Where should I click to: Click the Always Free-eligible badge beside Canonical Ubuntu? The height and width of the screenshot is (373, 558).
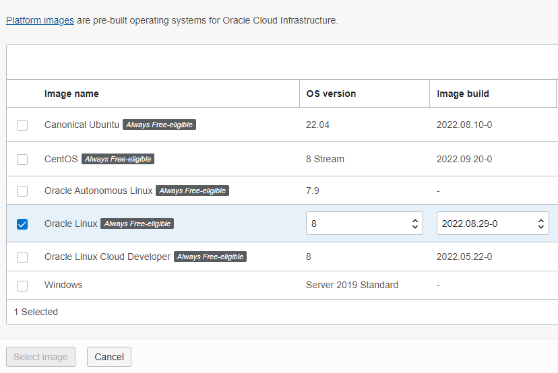point(160,125)
